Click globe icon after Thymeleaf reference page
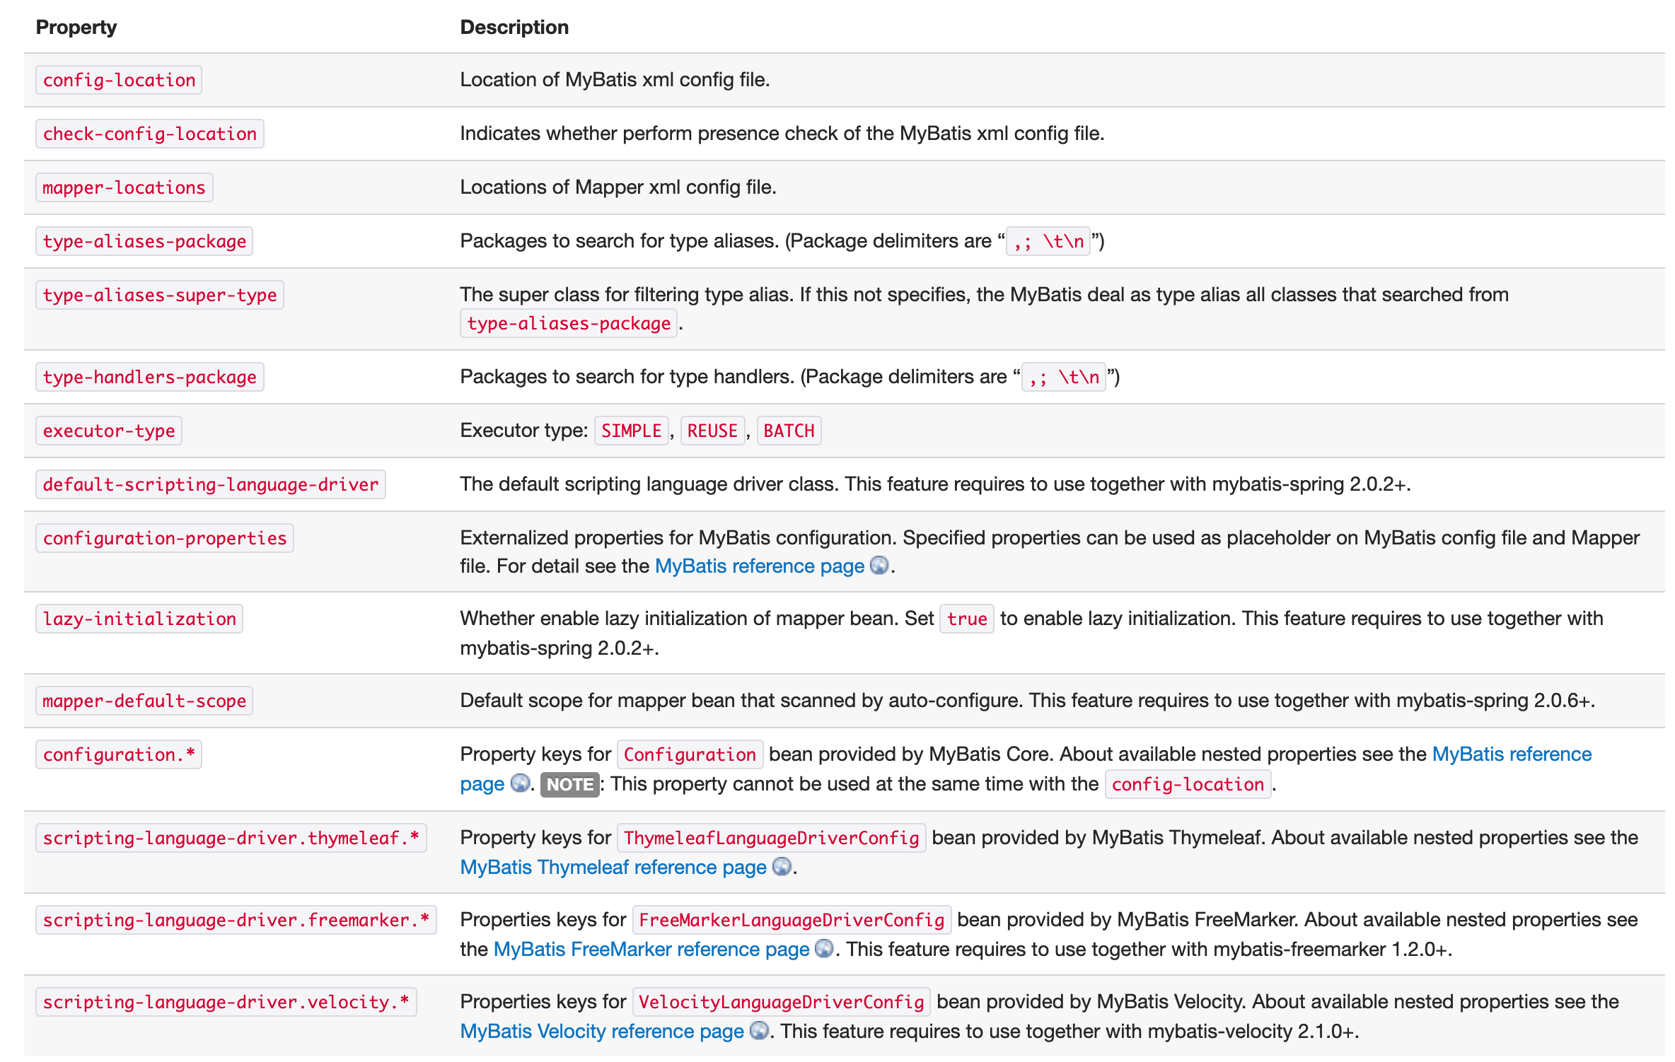Viewport: 1675px width, 1062px height. (782, 867)
